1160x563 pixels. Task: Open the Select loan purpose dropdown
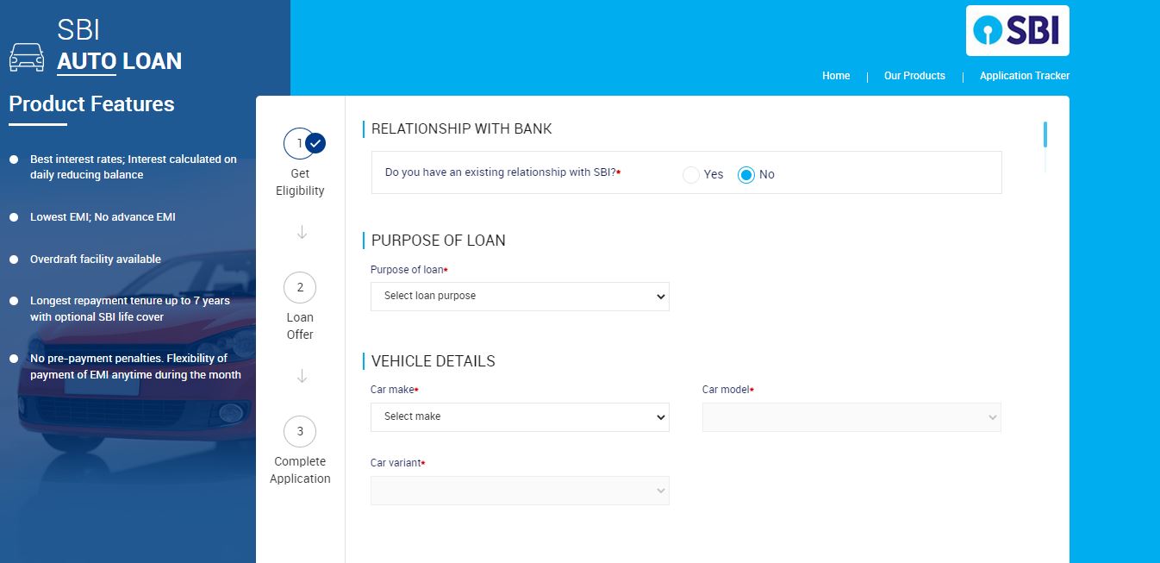pyautogui.click(x=520, y=297)
